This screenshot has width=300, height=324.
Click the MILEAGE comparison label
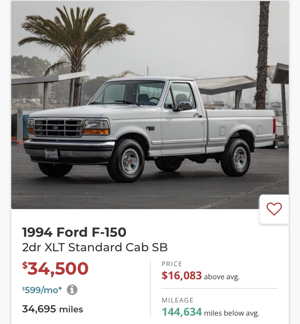178,300
